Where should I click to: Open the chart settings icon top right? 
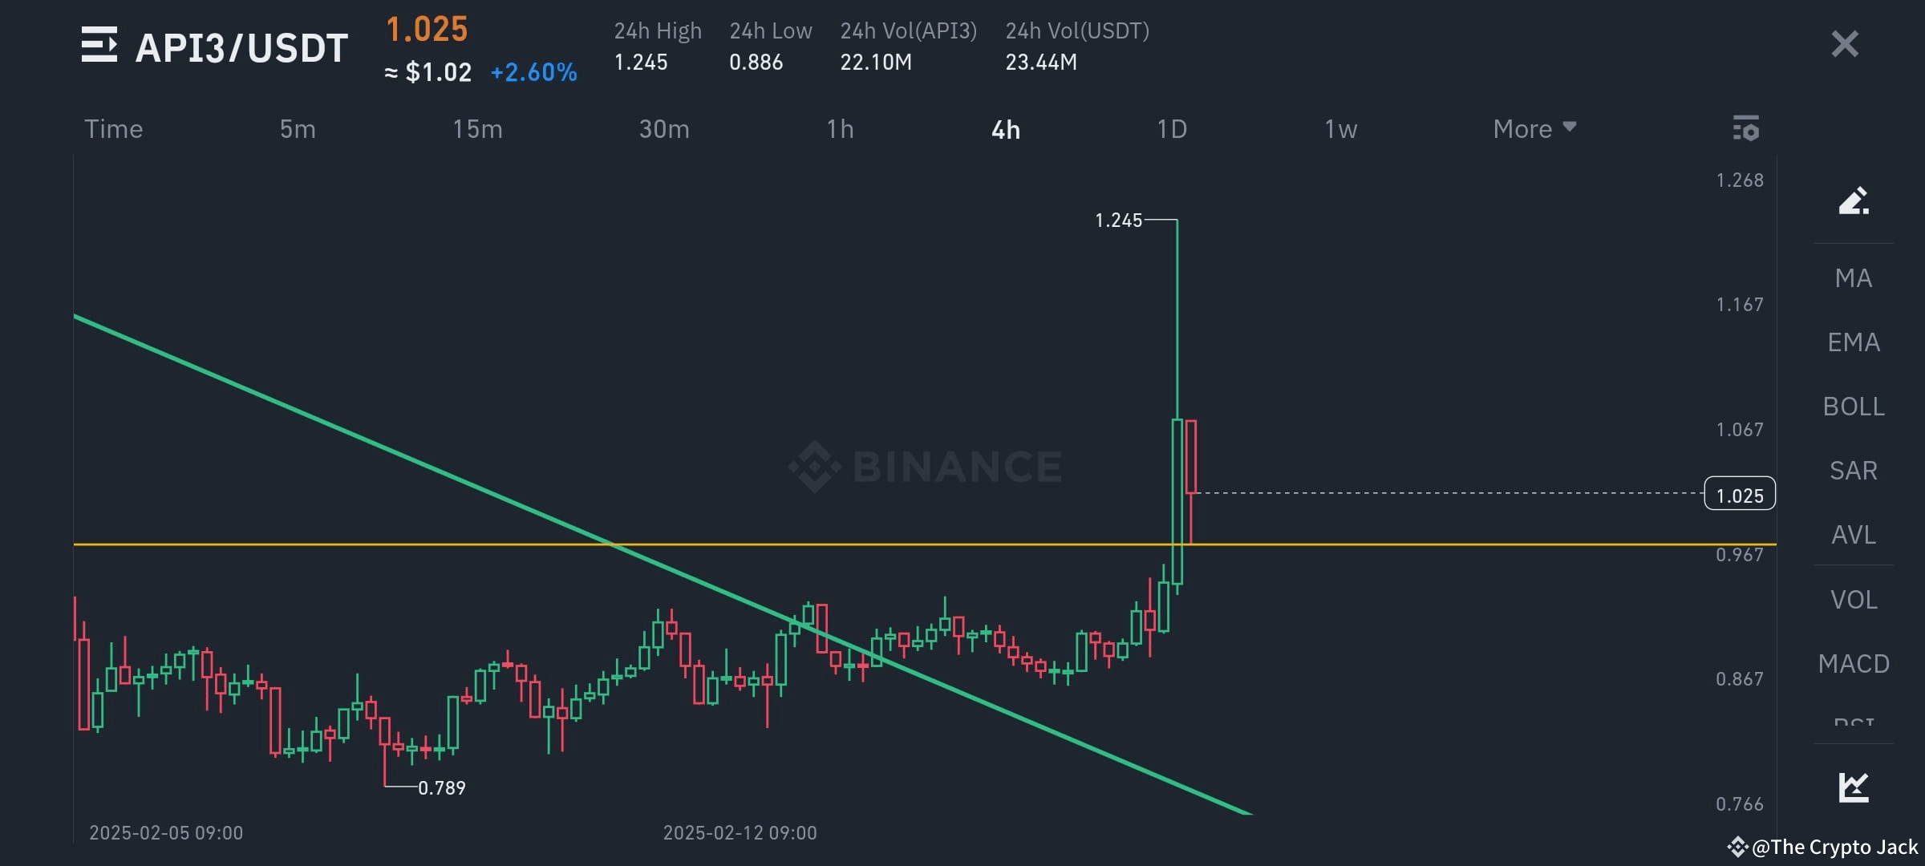click(1746, 128)
